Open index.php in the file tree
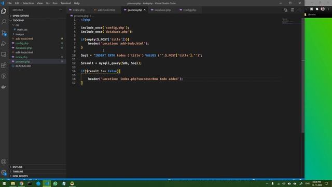This screenshot has width=332, height=187. 21,57
